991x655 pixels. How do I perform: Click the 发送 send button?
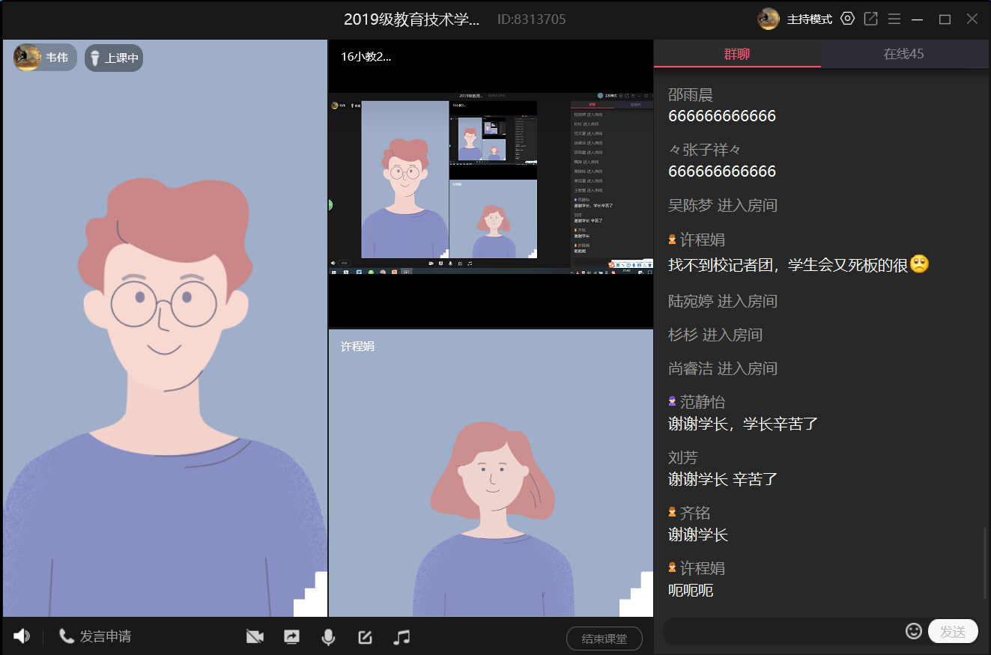(x=952, y=632)
